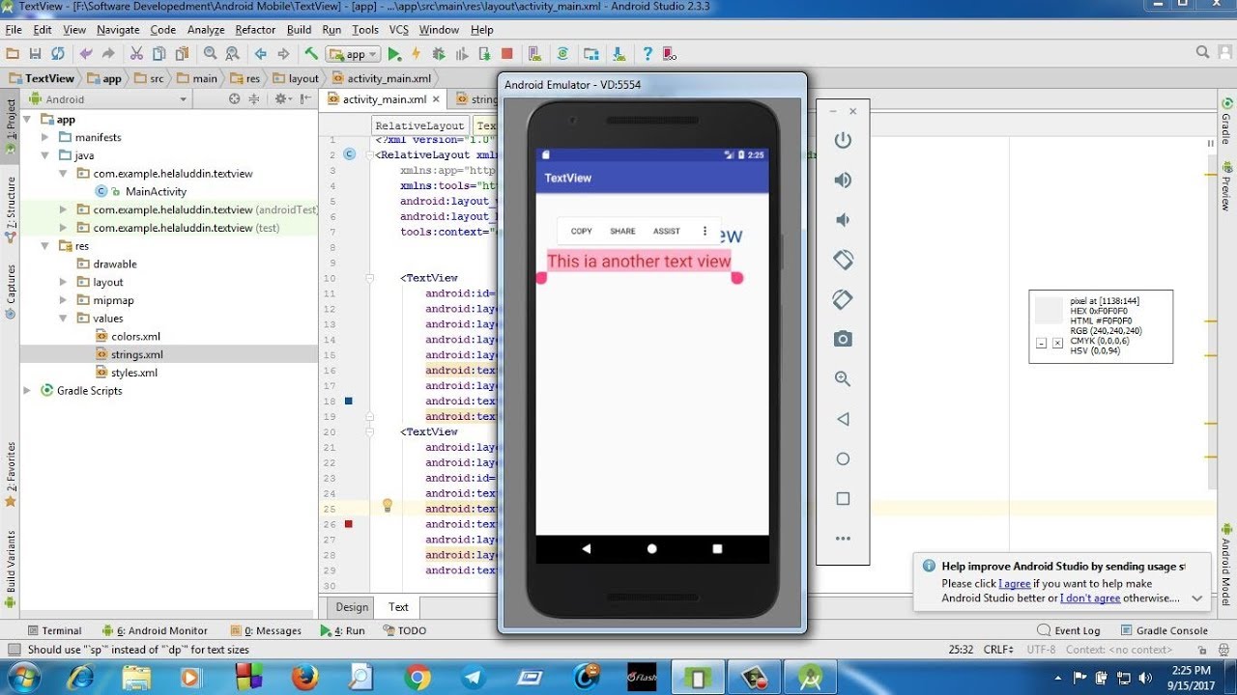Take emulator screenshot with camera icon
The width and height of the screenshot is (1237, 695).
pyautogui.click(x=843, y=339)
